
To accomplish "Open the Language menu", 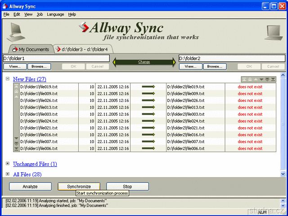I will click(x=55, y=14).
